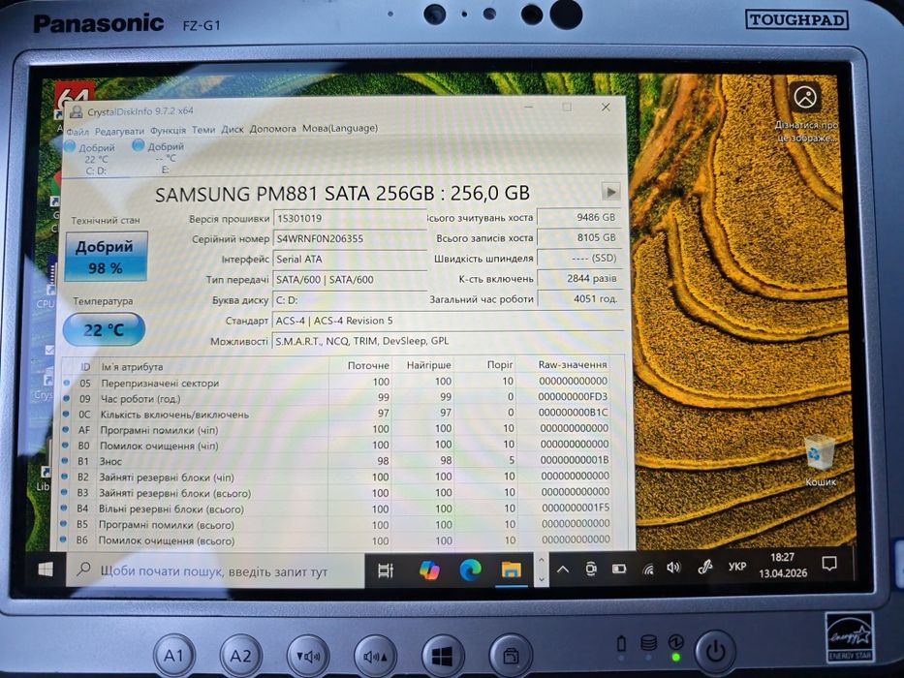Screen dimensions: 904x678
Task: Select the 05 Перепризначені сектори row
Action: click(x=337, y=383)
